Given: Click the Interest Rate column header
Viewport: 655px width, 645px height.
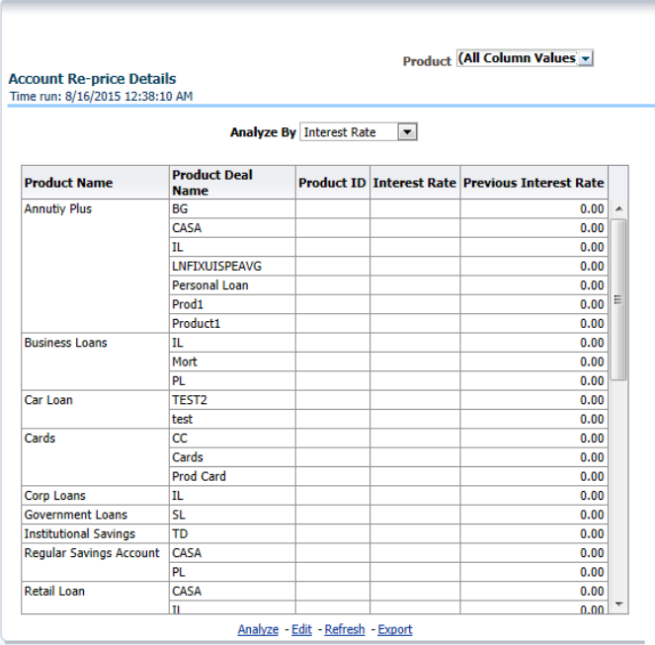Looking at the screenshot, I should (415, 183).
